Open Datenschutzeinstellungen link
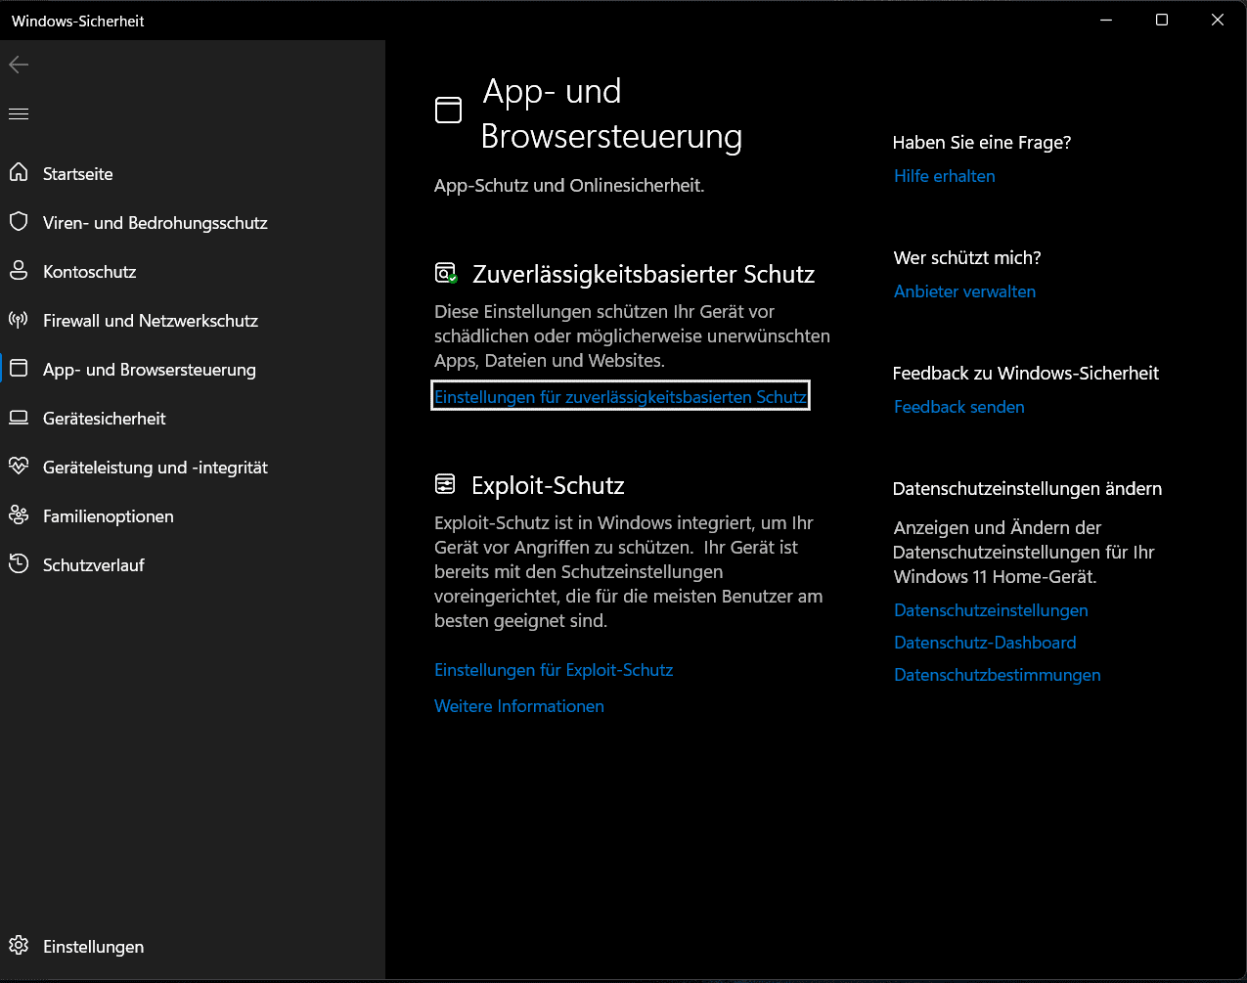Image resolution: width=1247 pixels, height=983 pixels. click(991, 610)
